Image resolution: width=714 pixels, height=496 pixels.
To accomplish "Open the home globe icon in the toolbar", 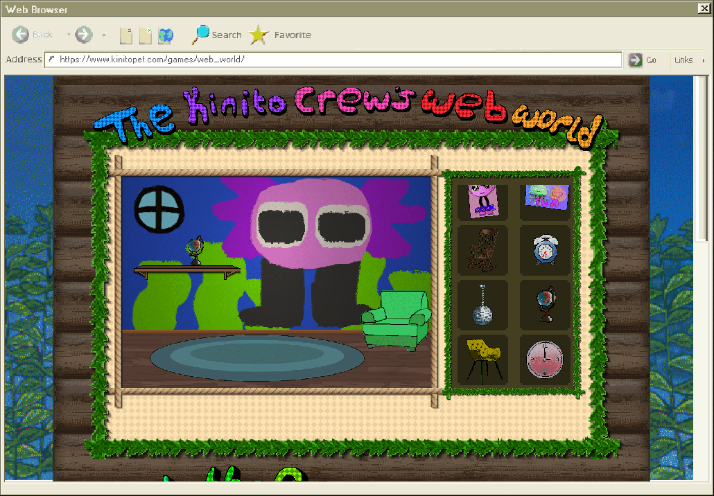I will 166,35.
